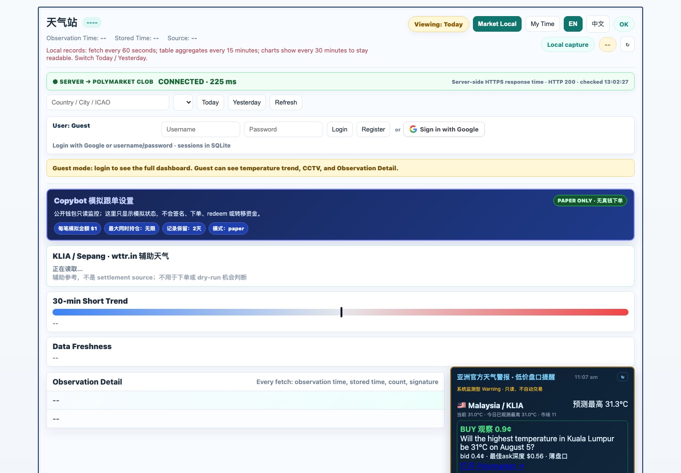Click into the Username field

click(x=201, y=130)
